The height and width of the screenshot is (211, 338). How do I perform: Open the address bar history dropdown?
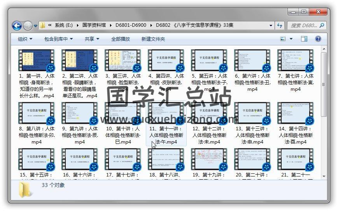pos(271,26)
